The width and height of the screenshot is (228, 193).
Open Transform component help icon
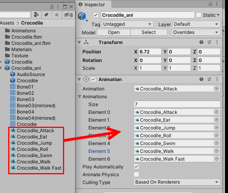(201, 42)
